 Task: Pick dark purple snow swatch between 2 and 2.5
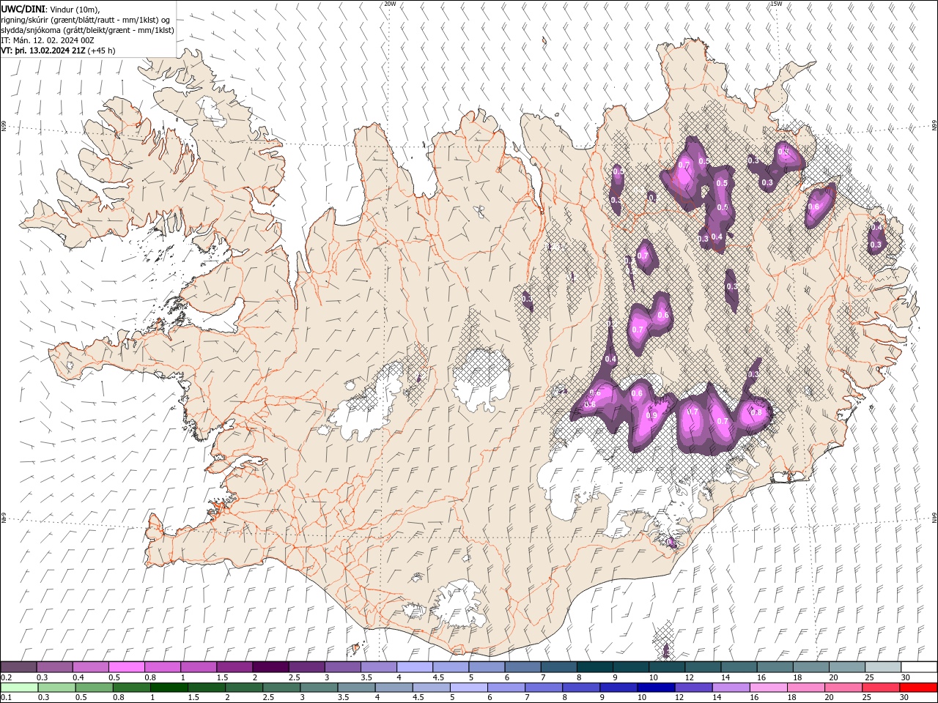tap(270, 667)
